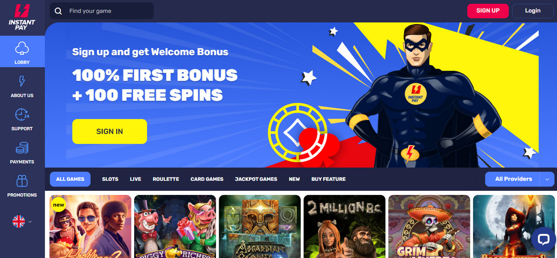Open the Promotions gift icon
Image resolution: width=557 pixels, height=258 pixels.
click(22, 181)
